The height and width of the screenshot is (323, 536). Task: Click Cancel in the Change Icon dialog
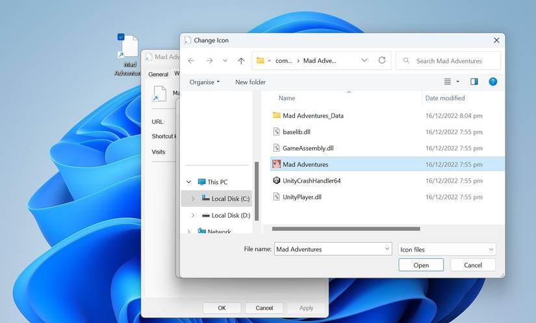472,265
